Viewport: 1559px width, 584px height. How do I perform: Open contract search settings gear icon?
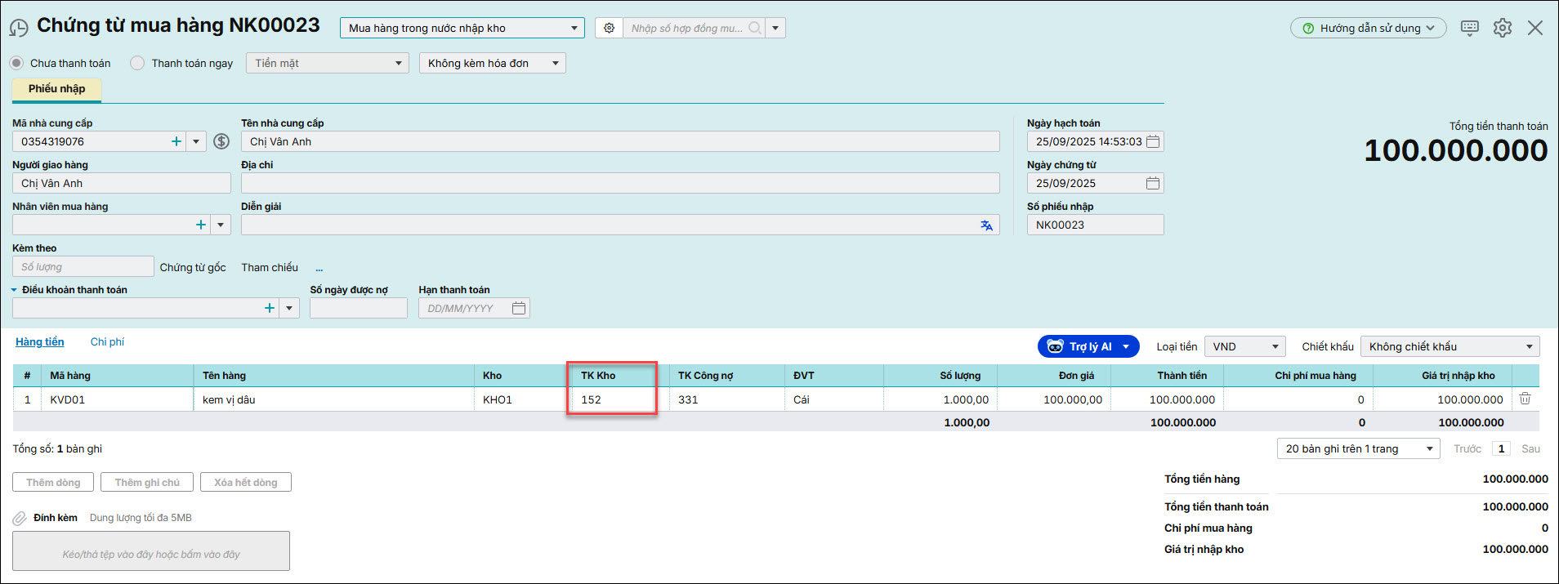[x=609, y=28]
